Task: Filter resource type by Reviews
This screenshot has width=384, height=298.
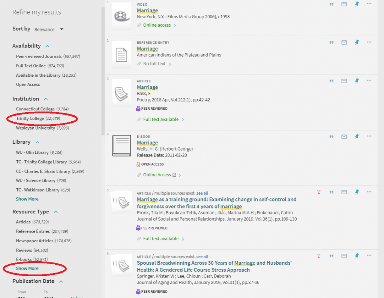Action: pyautogui.click(x=32, y=250)
